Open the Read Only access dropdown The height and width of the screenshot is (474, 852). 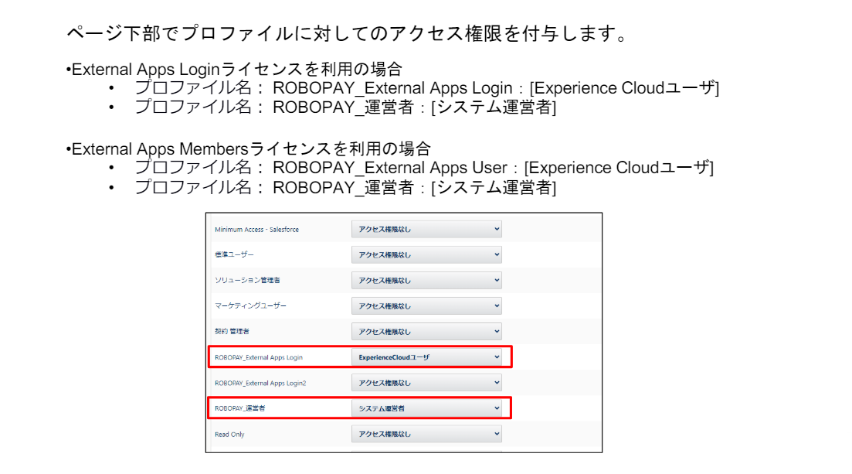(x=426, y=434)
